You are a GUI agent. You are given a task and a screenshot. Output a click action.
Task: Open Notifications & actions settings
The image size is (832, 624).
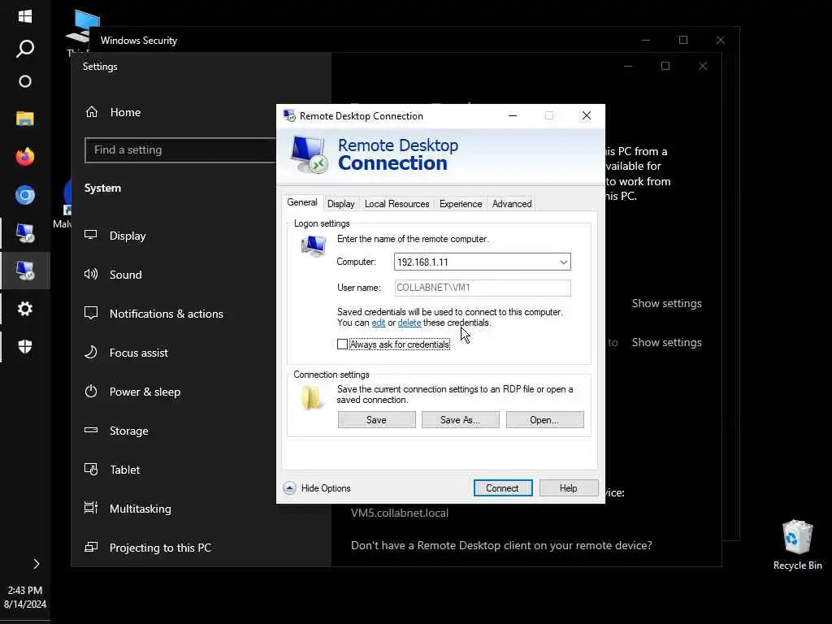166,314
